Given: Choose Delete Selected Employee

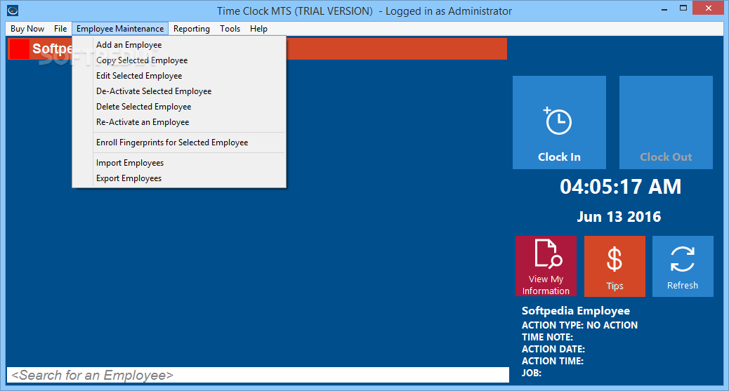Looking at the screenshot, I should [179, 107].
